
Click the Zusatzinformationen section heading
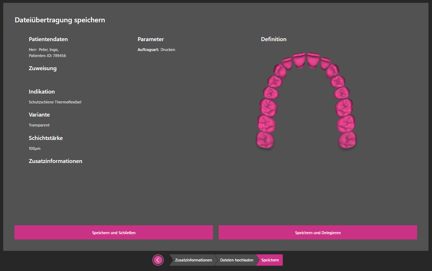55,161
